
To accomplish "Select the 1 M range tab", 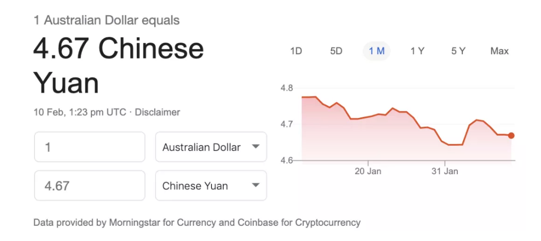I will [x=376, y=51].
